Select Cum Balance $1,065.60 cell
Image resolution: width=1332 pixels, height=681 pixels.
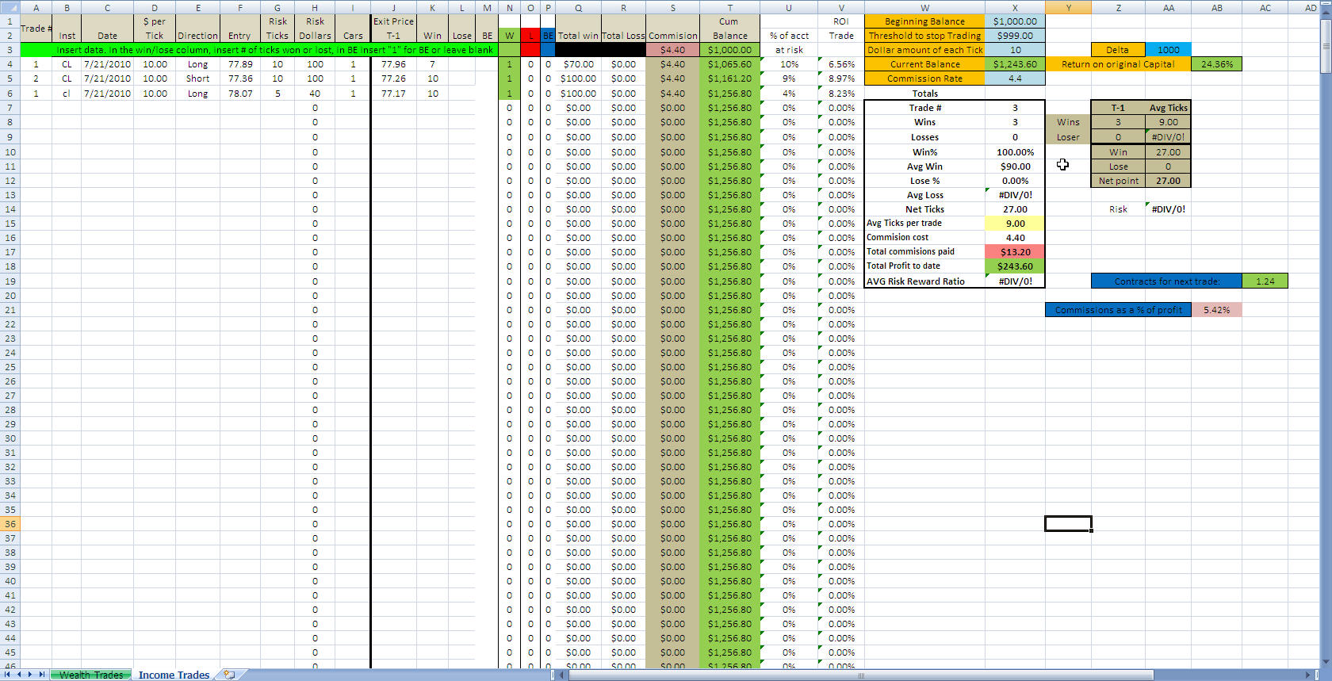pos(729,64)
